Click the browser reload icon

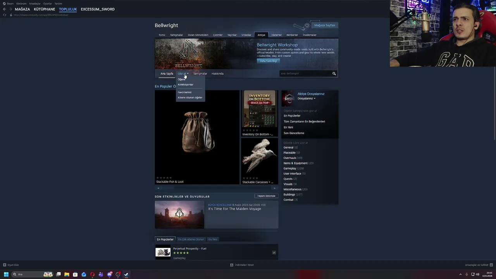(4, 15)
